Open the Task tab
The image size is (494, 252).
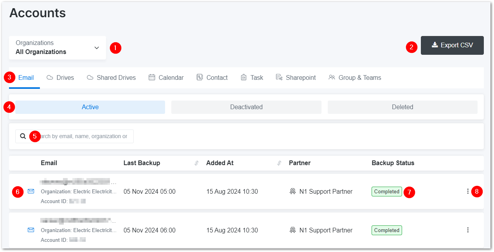[252, 77]
